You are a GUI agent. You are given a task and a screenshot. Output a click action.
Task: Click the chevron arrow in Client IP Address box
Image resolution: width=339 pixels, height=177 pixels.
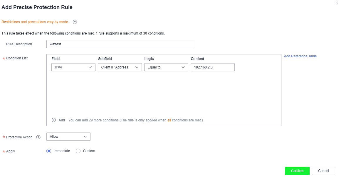(137, 67)
